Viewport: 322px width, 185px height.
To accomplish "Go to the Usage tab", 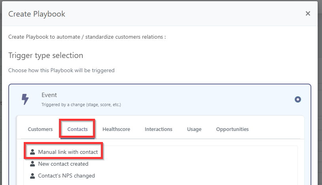I will [194, 129].
